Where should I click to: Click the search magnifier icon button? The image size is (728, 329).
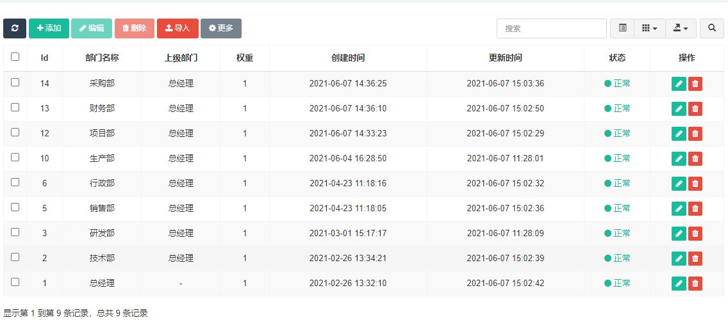pyautogui.click(x=712, y=28)
